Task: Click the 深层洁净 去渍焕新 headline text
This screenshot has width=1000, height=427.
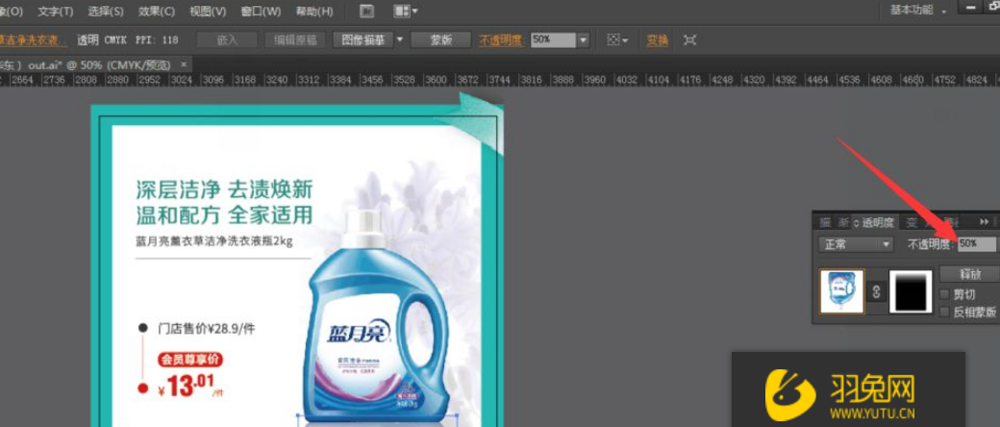Action: 224,189
